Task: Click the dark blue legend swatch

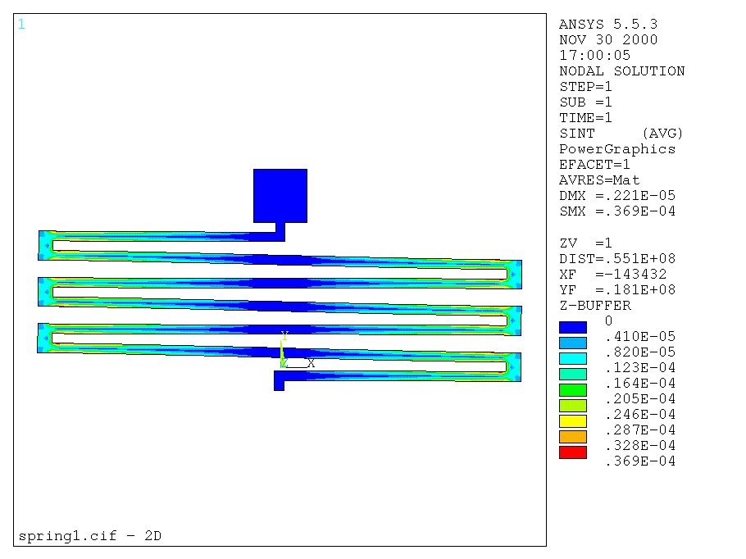Action: tap(573, 327)
